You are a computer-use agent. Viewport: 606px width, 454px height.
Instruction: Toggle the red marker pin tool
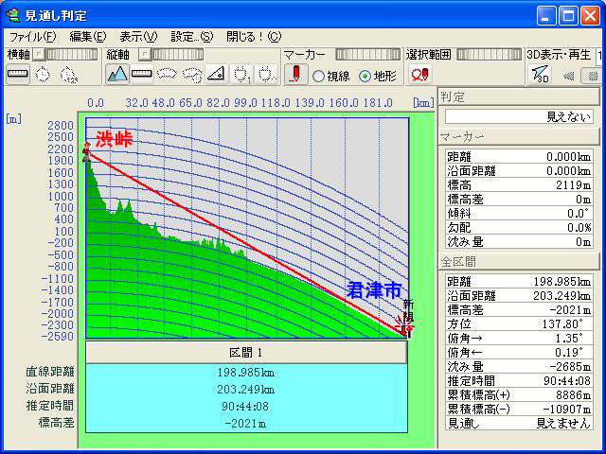point(295,74)
